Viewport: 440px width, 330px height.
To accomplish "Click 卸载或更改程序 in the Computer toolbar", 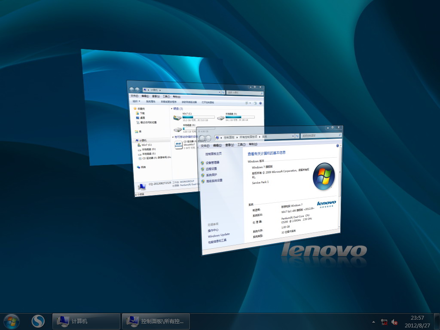I will coord(168,102).
